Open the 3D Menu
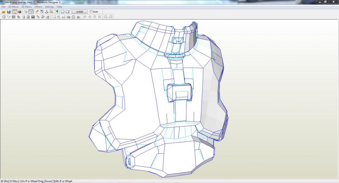Viewport: 339px width, 183px height. 13,7
